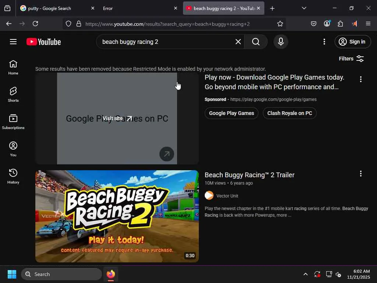The width and height of the screenshot is (377, 283).
Task: Show hidden system tray icons
Action: [x=305, y=274]
